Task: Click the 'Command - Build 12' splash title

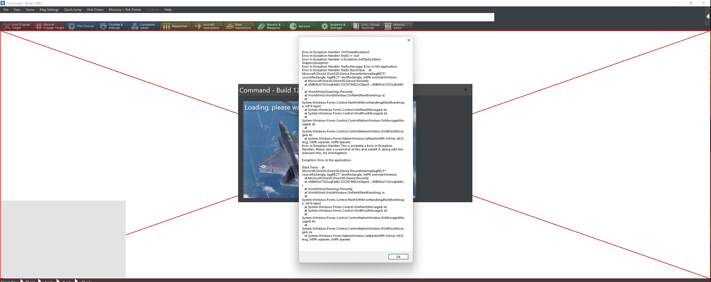Action: click(x=269, y=90)
